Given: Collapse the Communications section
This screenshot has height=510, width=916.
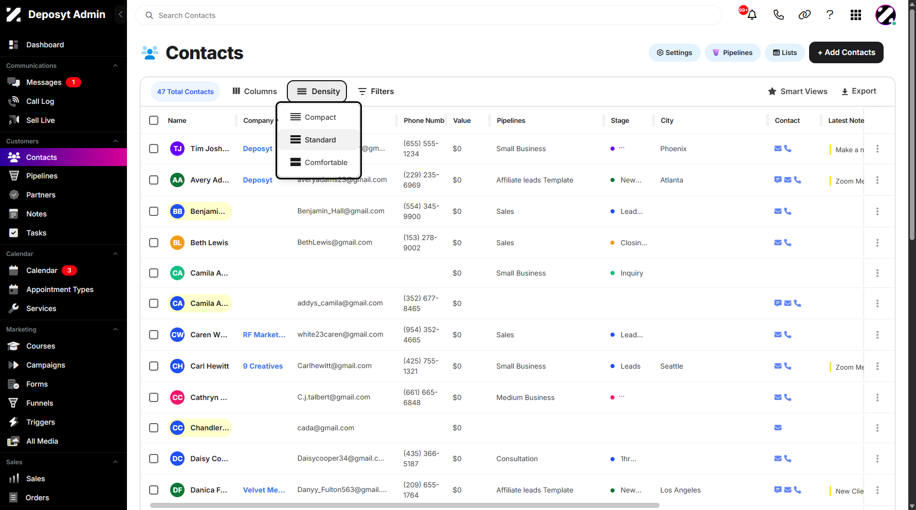Looking at the screenshot, I should click(x=115, y=66).
